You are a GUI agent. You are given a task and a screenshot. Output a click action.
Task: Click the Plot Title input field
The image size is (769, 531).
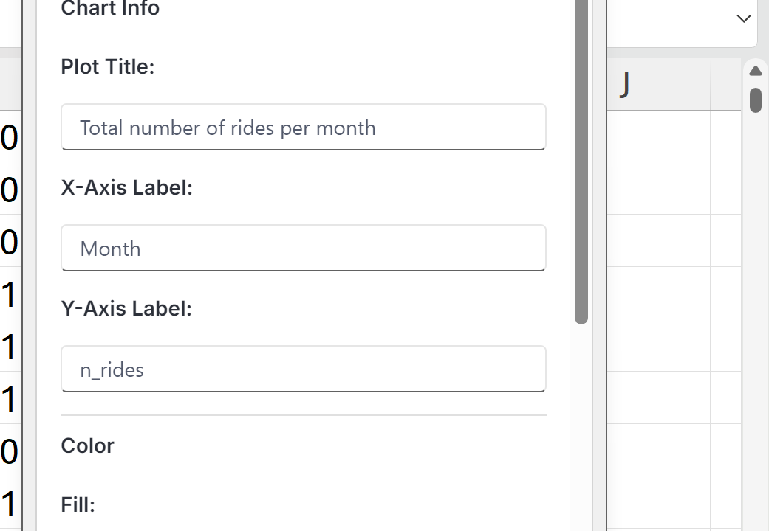303,128
